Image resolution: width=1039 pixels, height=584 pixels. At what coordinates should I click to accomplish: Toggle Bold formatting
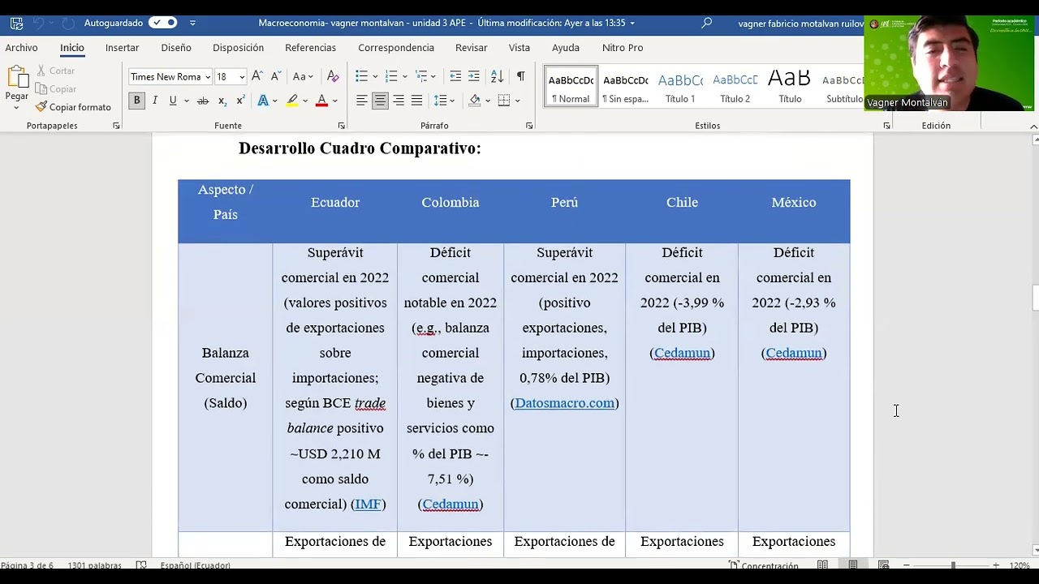(x=136, y=101)
